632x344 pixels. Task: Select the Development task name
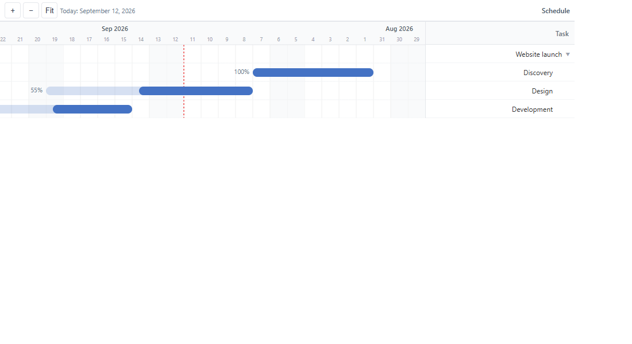[532, 110]
